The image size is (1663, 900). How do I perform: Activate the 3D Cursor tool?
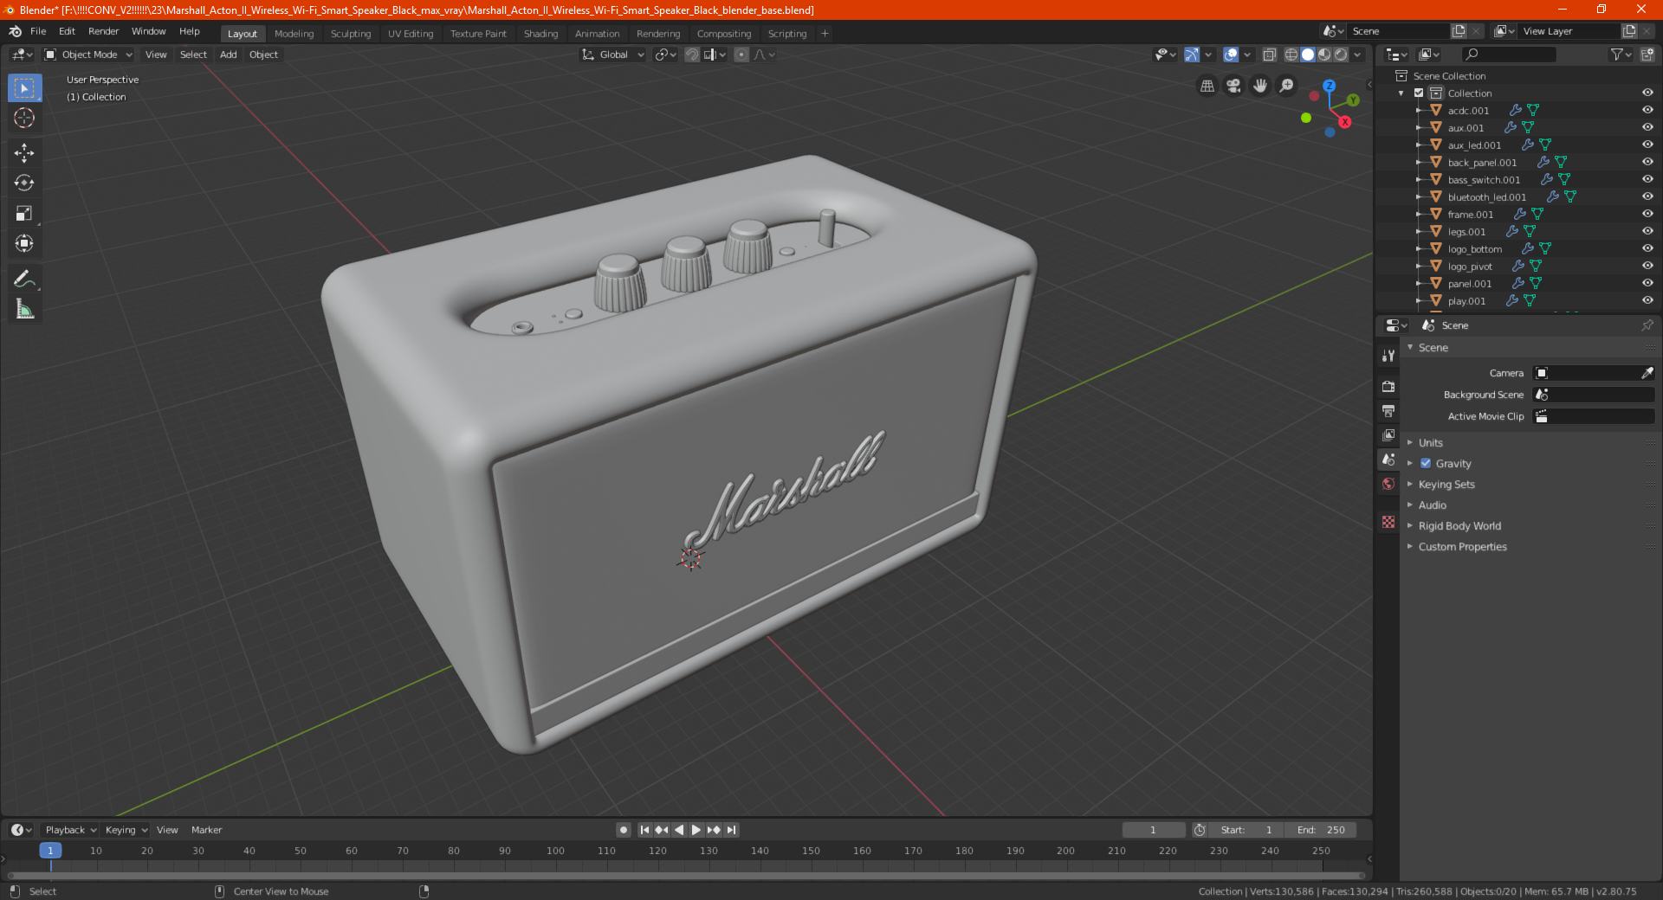[24, 118]
